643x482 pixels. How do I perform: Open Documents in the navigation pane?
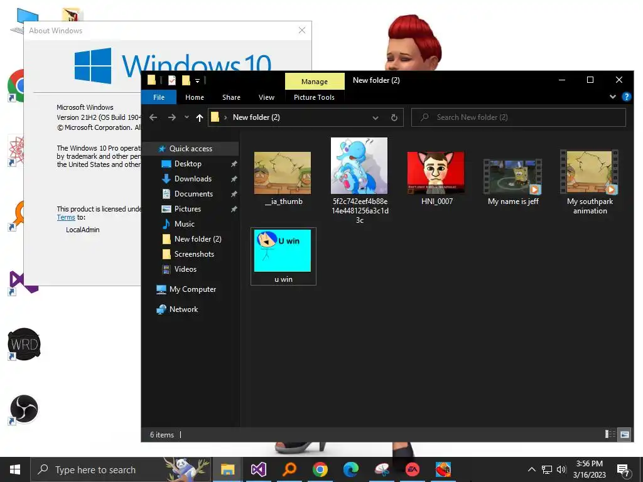(x=193, y=194)
